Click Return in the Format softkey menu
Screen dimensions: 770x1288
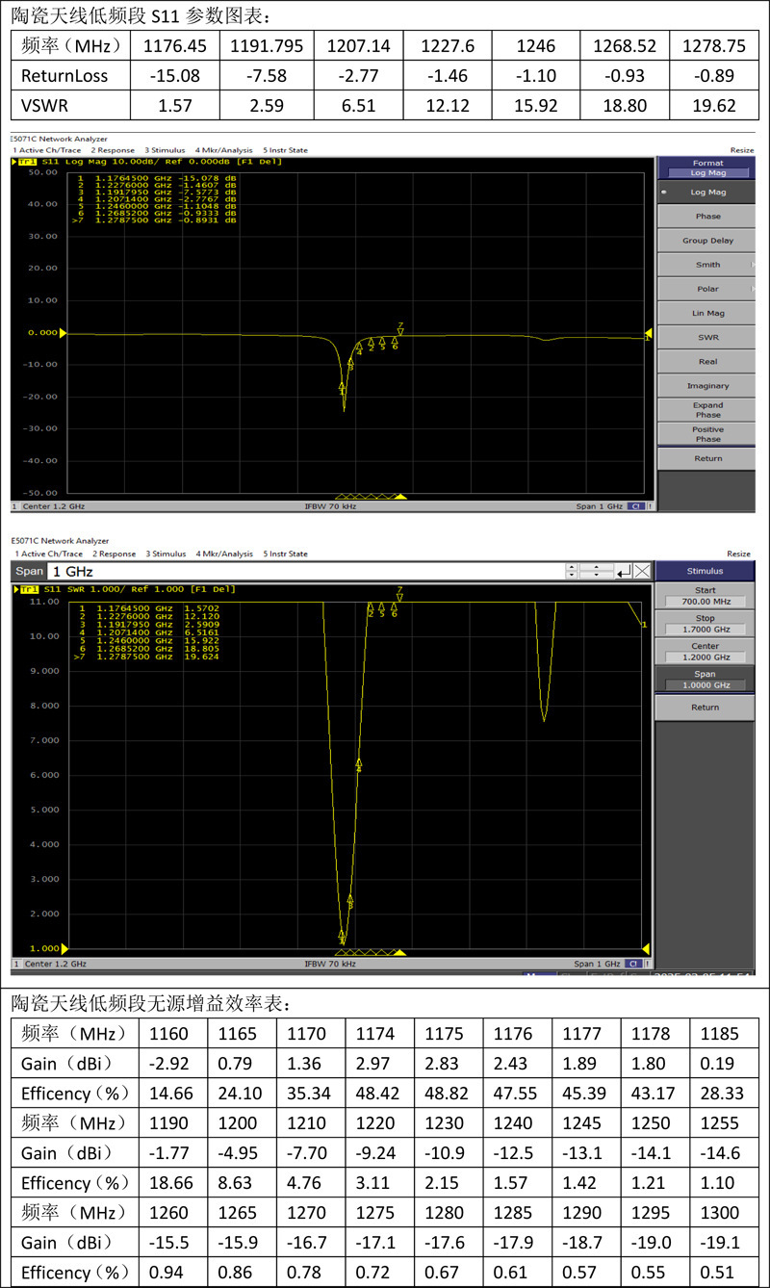tap(708, 458)
